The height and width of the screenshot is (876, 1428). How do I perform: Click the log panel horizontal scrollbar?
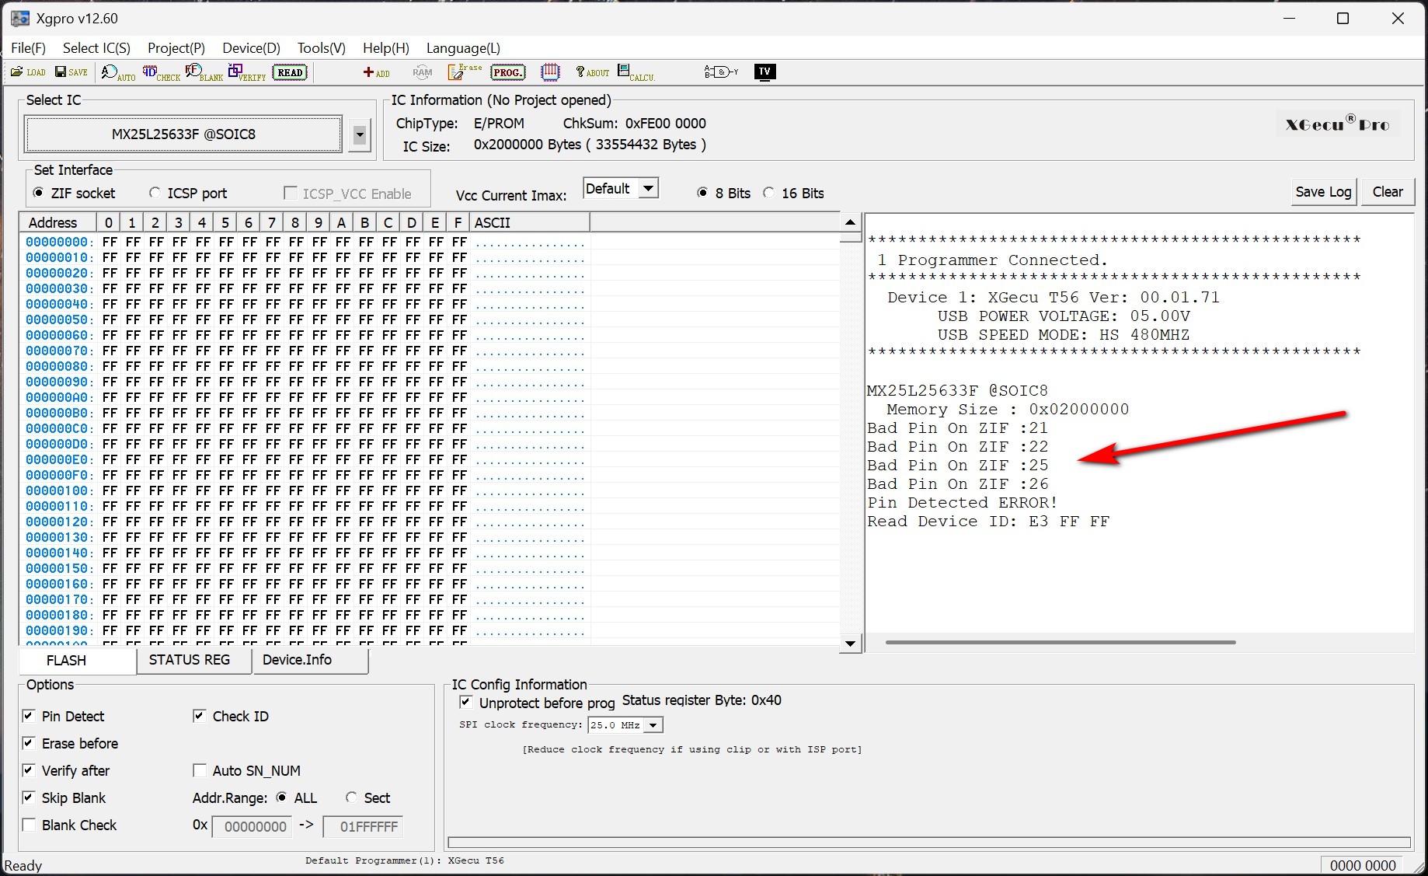pyautogui.click(x=1060, y=643)
